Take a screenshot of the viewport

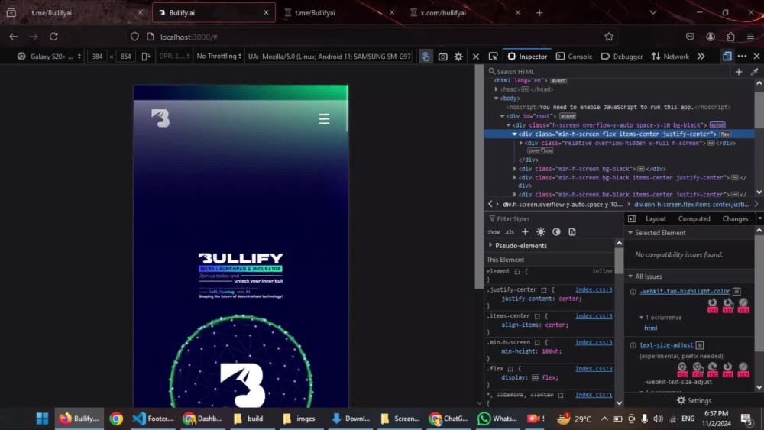tap(442, 57)
